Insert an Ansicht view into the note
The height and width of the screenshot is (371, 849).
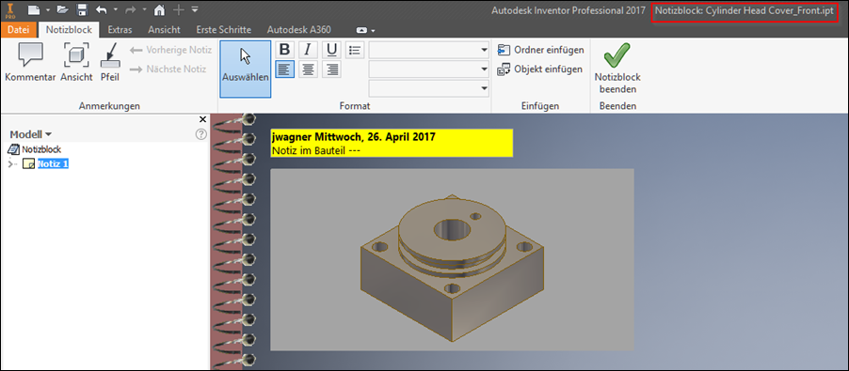pyautogui.click(x=76, y=62)
